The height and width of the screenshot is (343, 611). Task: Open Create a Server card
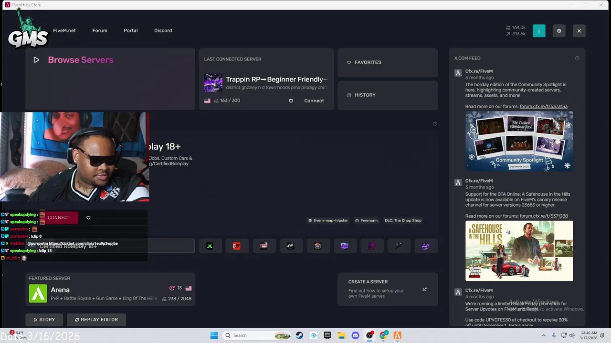tap(388, 289)
